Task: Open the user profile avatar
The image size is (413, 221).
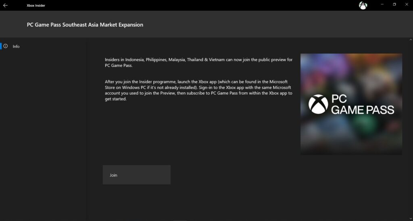Action: pos(363,5)
